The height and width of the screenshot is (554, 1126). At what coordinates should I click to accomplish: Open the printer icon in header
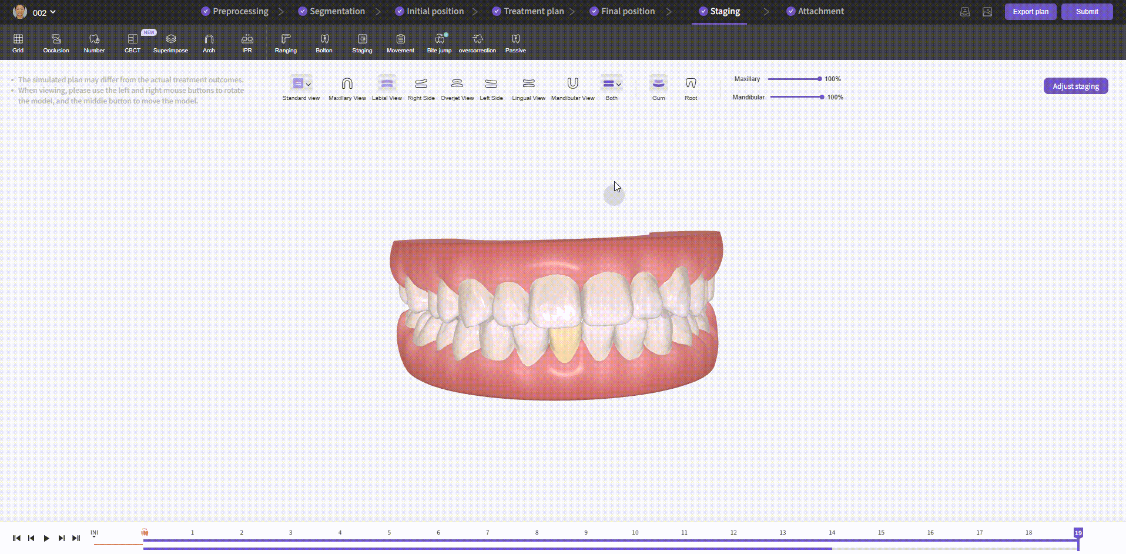(x=965, y=12)
